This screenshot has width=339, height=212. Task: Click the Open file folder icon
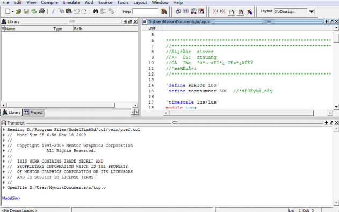point(18,11)
